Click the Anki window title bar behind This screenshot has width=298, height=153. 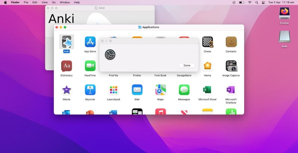[x=100, y=8]
